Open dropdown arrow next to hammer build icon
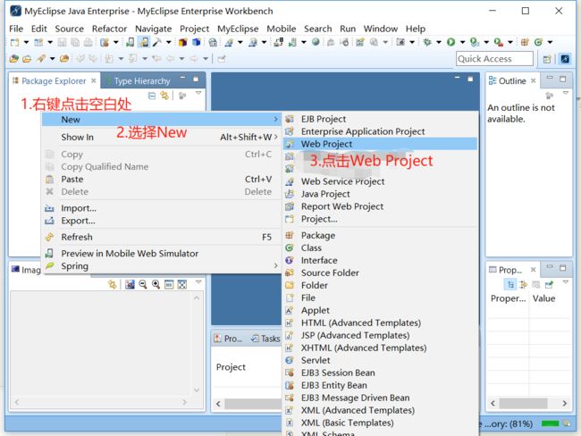 [169, 42]
